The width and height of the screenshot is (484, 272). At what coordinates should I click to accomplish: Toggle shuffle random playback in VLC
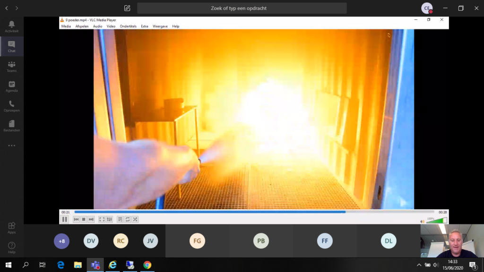pos(135,219)
